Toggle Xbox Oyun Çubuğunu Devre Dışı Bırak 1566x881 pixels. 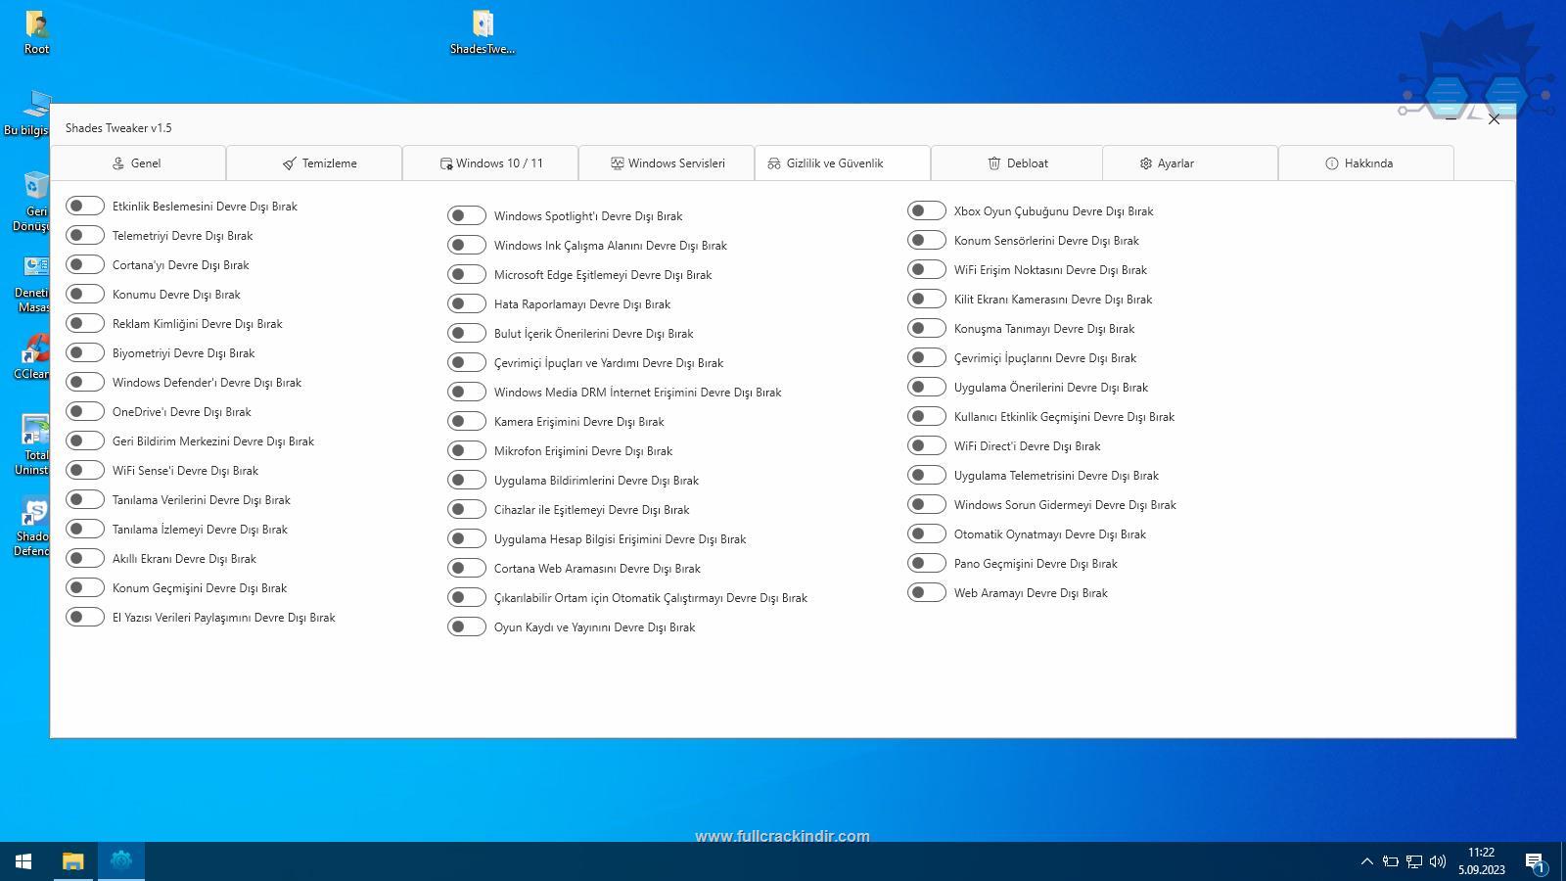click(927, 210)
